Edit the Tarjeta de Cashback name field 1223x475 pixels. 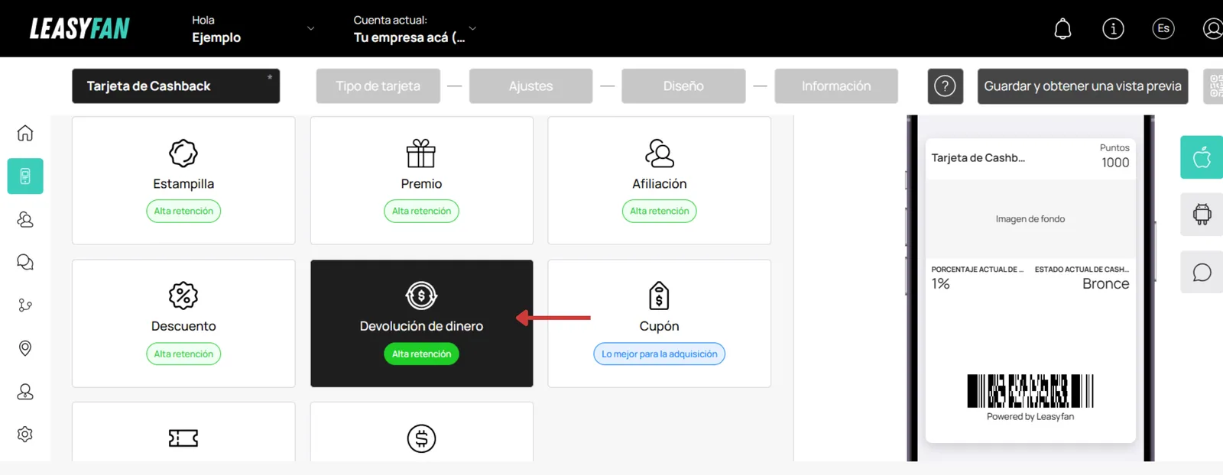click(x=176, y=86)
